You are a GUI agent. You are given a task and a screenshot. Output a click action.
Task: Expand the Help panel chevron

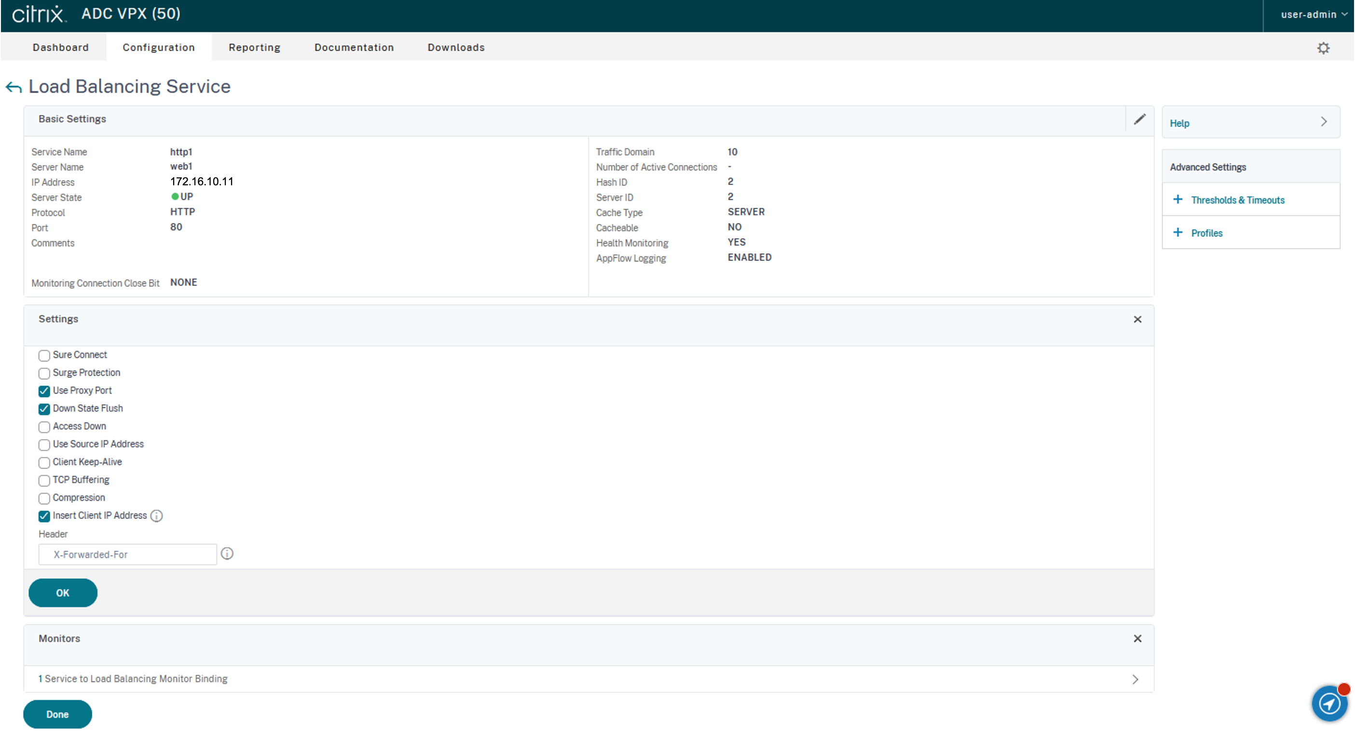click(1324, 122)
